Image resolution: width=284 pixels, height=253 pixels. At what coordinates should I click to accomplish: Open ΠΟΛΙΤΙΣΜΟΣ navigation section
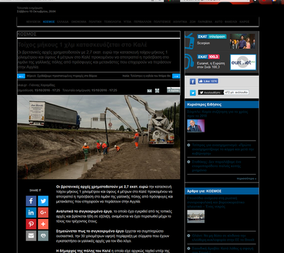pos(162,21)
